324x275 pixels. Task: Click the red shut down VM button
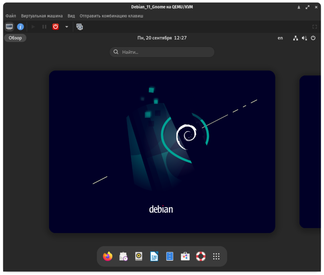click(x=55, y=27)
